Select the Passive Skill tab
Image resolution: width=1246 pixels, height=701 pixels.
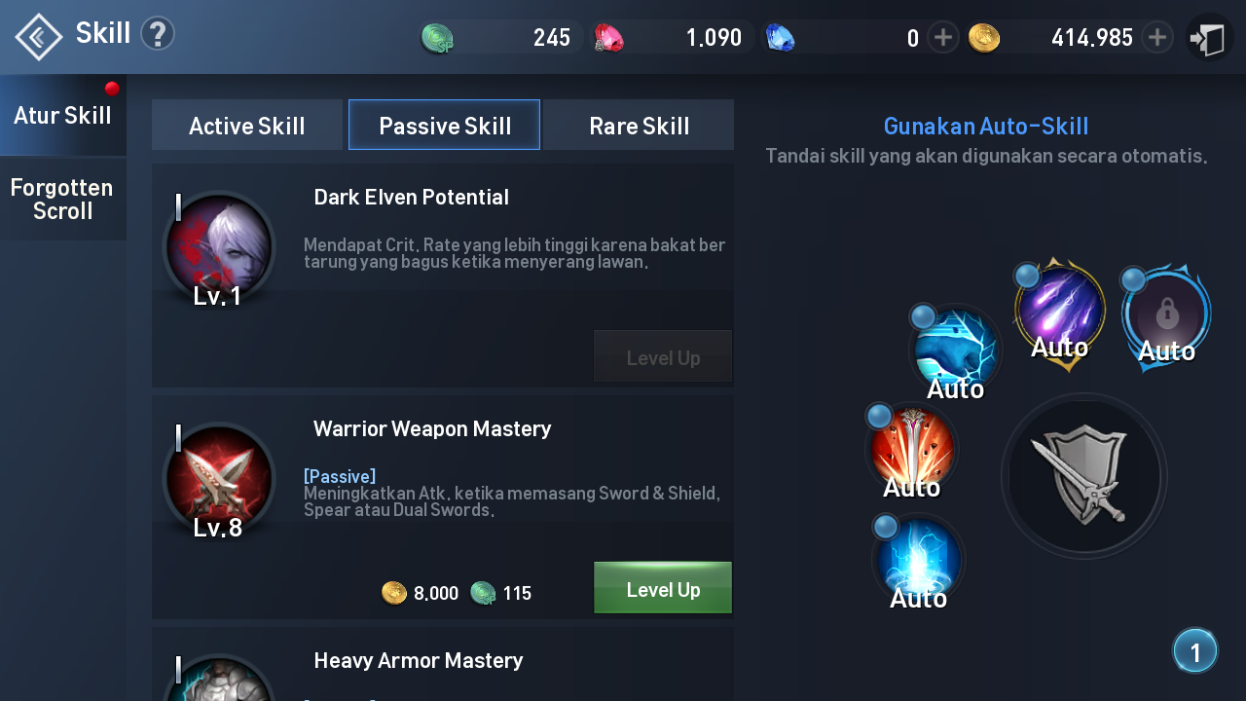[x=445, y=125]
